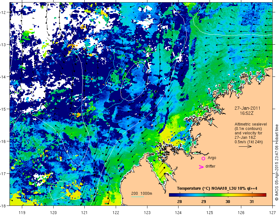Image resolution: width=279 pixels, height=215 pixels.
Task: Click the 'Altimetric sealevel' caption line
Action: 251,124
